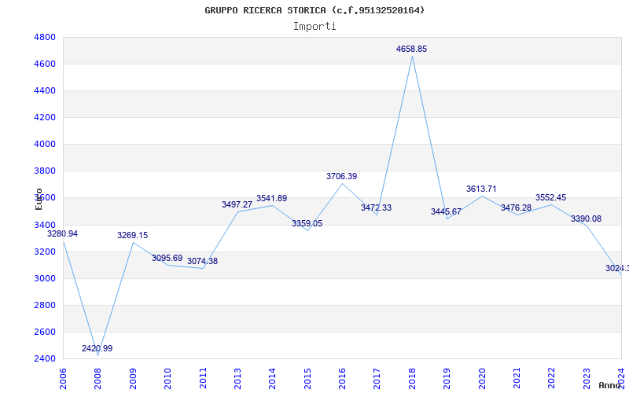The width and height of the screenshot is (629, 393).
Task: Click the Anno axis label
Action: (610, 385)
